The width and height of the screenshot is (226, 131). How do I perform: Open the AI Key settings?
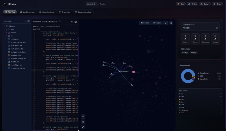coord(192,4)
